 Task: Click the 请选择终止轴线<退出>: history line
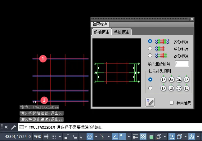[x=42, y=119]
